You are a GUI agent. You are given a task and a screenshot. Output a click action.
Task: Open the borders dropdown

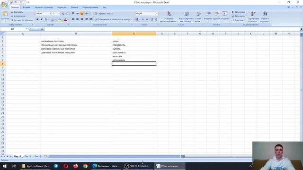tap(55, 19)
